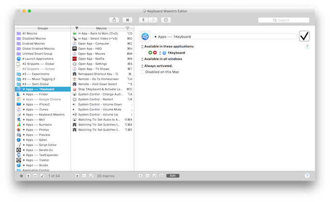Image resolution: width=330 pixels, height=202 pixels.
Task: Select the '#3 --- Music Tagging 2' group
Action: coord(43,79)
